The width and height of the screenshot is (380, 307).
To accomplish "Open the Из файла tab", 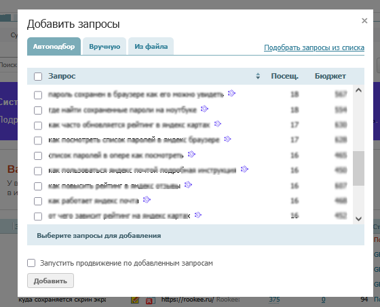I will click(x=151, y=46).
